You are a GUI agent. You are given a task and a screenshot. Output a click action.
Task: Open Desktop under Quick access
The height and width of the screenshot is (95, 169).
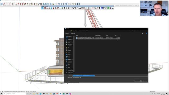69,38
